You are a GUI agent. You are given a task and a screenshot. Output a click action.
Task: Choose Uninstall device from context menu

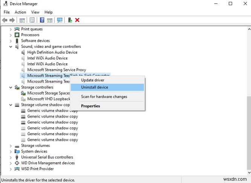coord(107,87)
